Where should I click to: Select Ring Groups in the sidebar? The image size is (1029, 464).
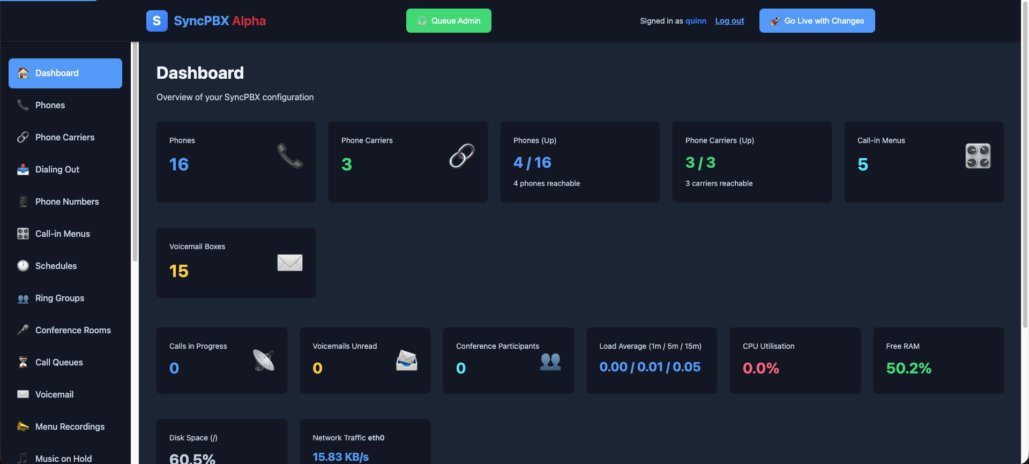(x=65, y=298)
